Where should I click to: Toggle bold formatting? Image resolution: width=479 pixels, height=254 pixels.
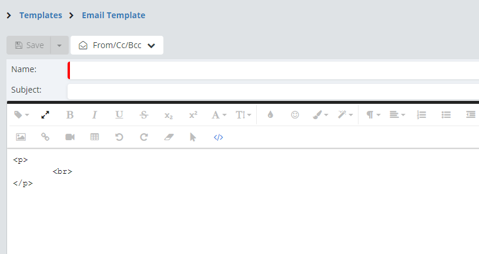tap(70, 115)
